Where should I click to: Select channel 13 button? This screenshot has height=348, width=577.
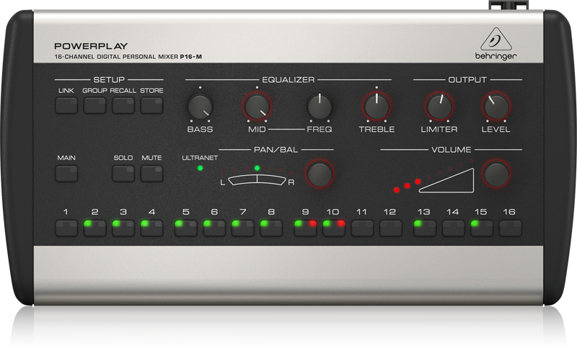click(425, 228)
